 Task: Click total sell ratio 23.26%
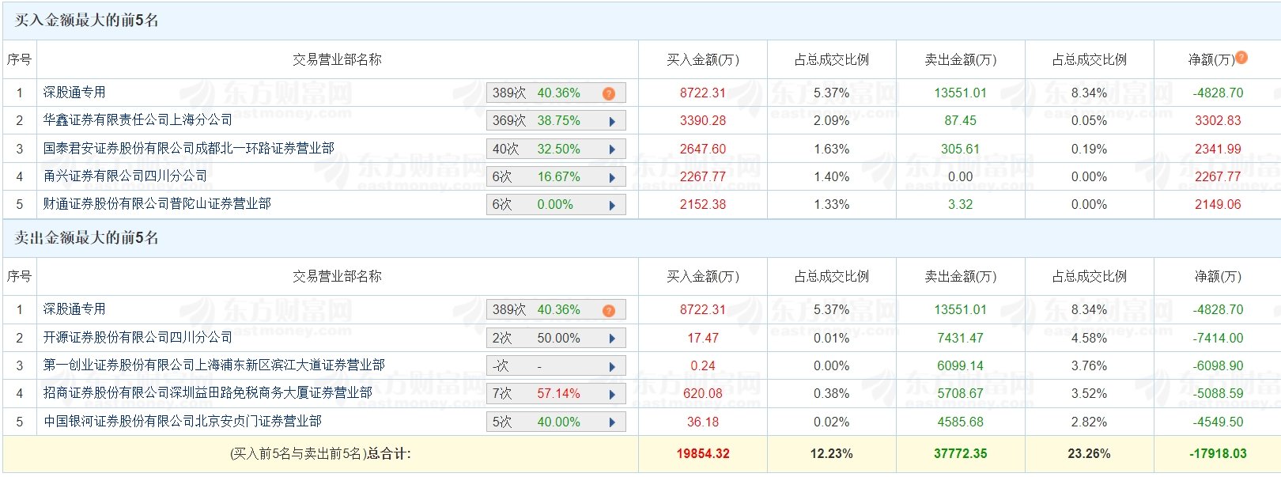[x=1089, y=454]
